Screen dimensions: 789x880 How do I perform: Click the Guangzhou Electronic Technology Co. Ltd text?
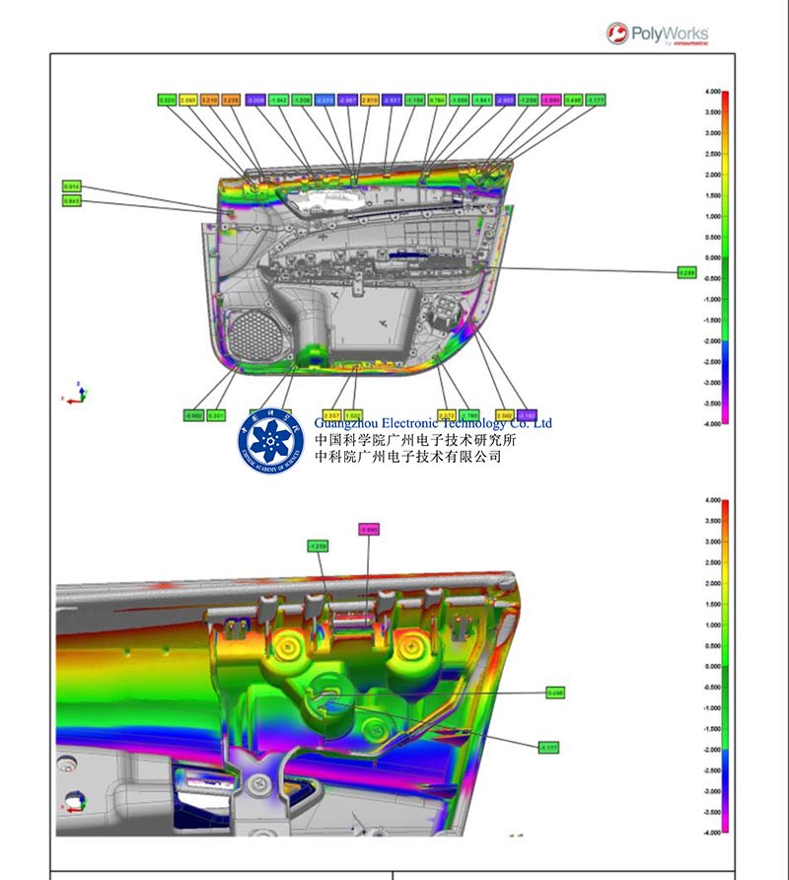[x=434, y=423]
